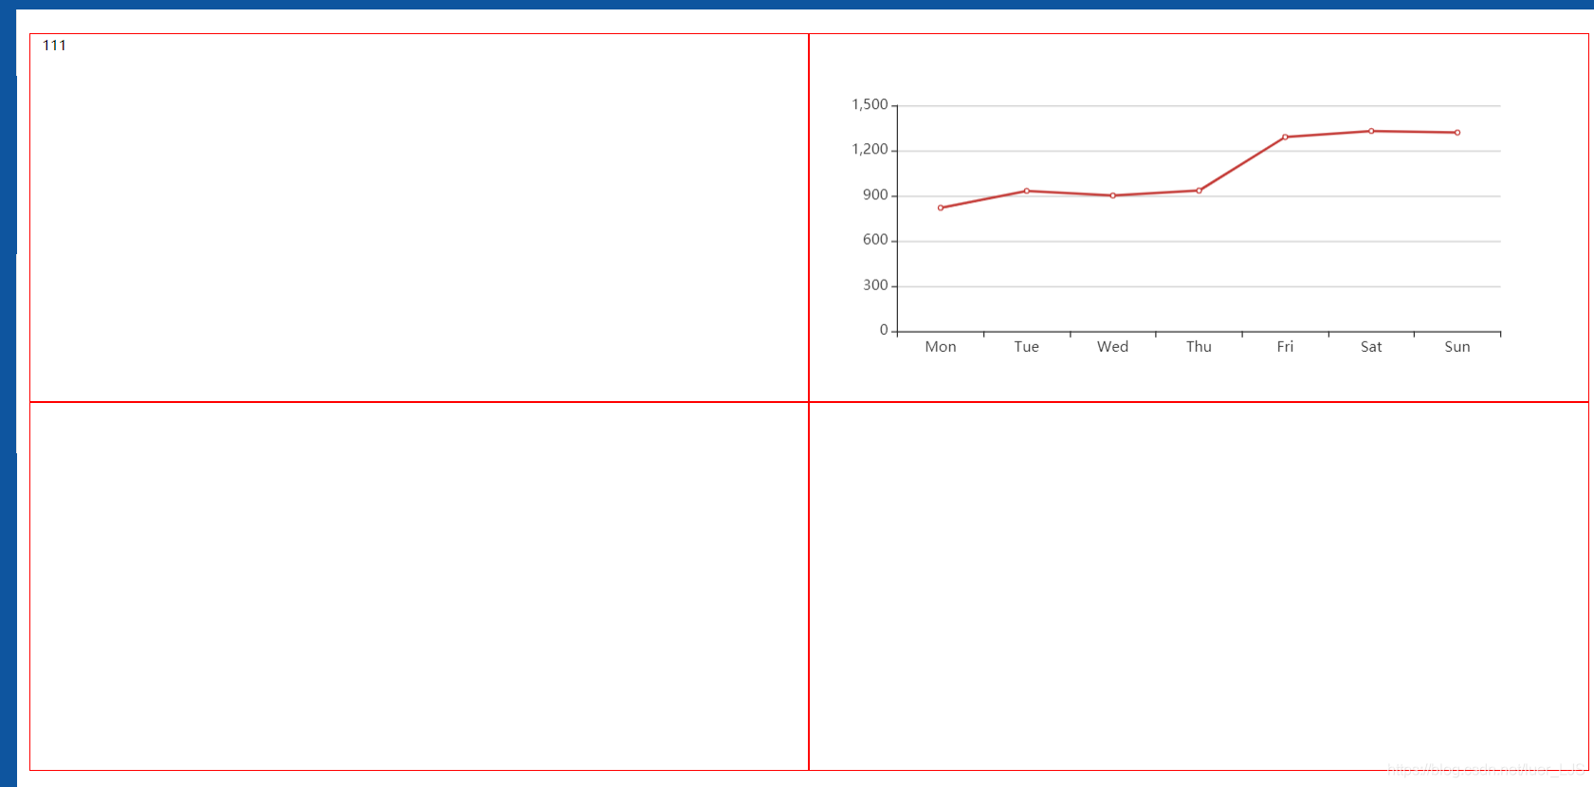This screenshot has height=787, width=1594.
Task: Click the Sat data point on line chart
Action: click(x=1371, y=131)
